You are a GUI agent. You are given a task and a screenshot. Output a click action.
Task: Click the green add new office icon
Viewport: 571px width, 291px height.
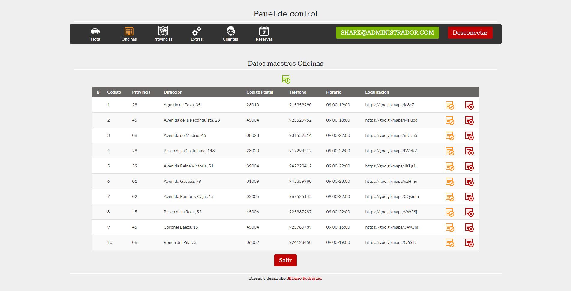coord(286,79)
